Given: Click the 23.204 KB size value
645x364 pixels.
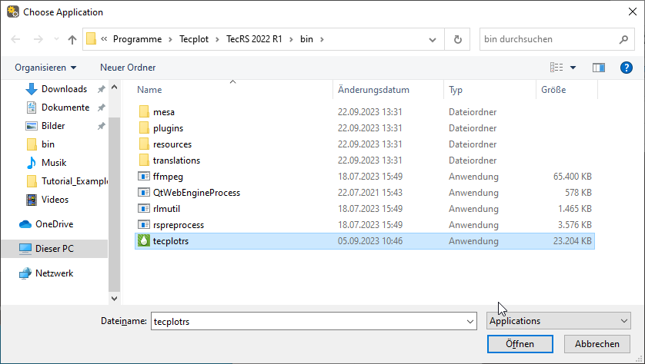Looking at the screenshot, I should coord(572,241).
